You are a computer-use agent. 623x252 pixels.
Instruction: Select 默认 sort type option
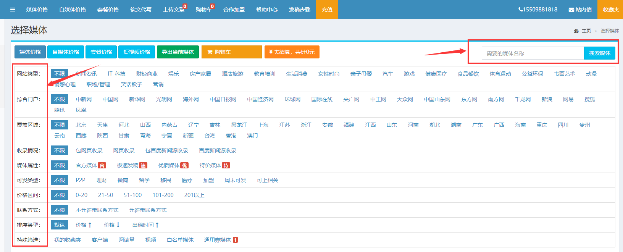coord(60,225)
